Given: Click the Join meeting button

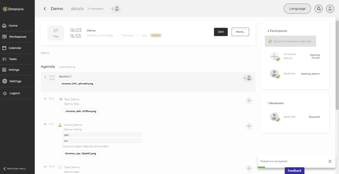Looking at the screenshot, I should pos(220,32).
